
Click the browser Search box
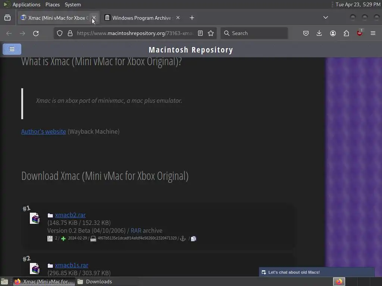254,33
